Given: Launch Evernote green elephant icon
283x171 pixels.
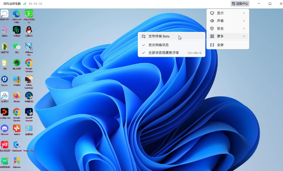Looking at the screenshot, I should (x=17, y=63).
